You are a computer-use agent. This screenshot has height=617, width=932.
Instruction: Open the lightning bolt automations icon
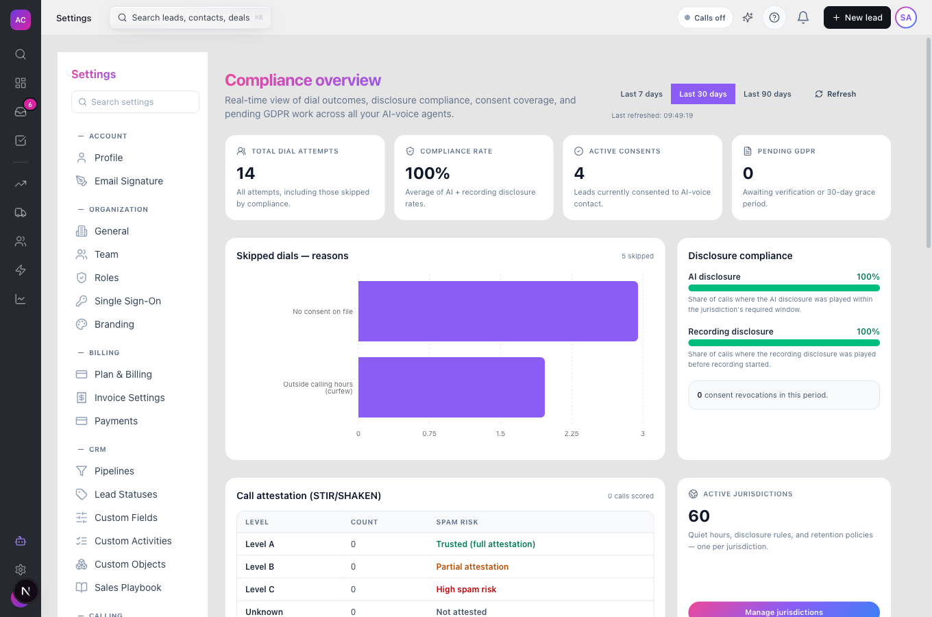point(21,270)
